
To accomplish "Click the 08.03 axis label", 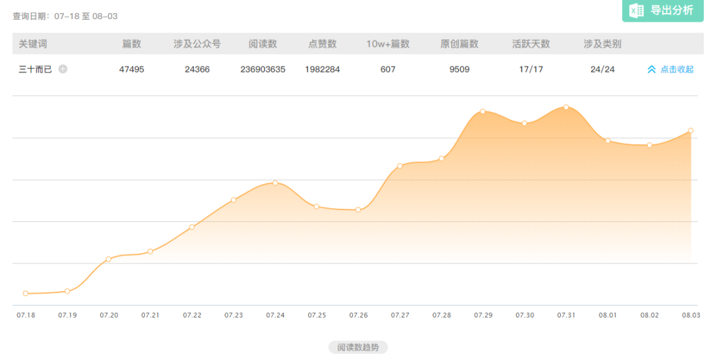I will coord(691,315).
